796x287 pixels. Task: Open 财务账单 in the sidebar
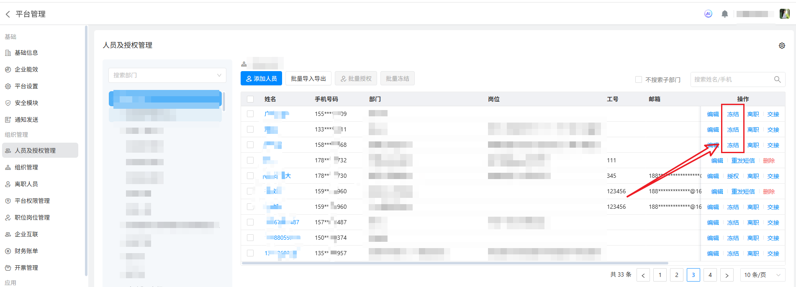point(26,251)
